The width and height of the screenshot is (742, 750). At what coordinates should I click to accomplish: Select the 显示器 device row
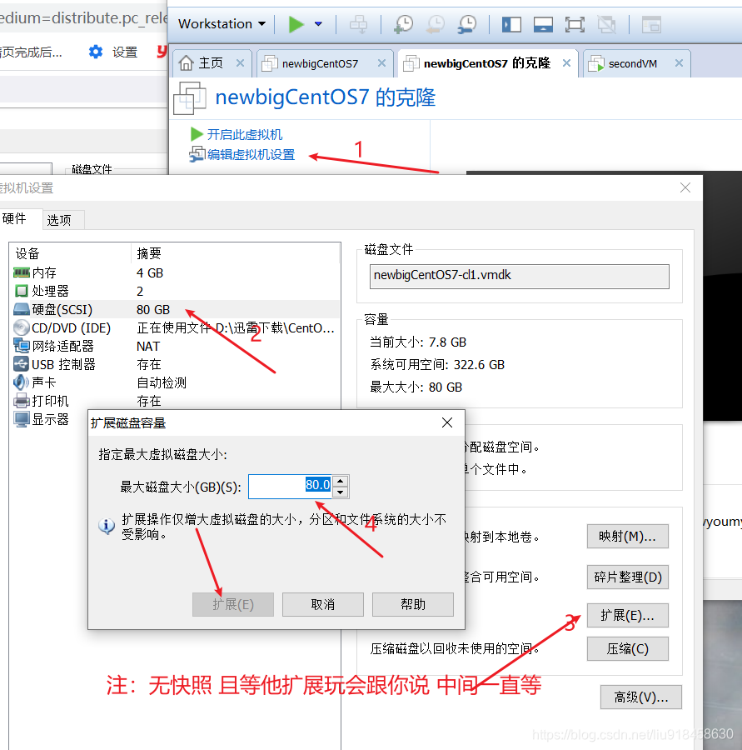tap(50, 419)
